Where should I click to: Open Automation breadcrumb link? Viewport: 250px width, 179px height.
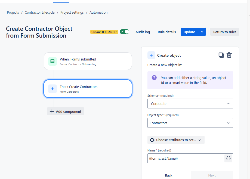pos(98,13)
